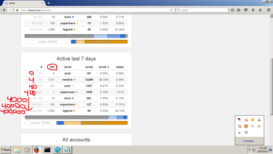273x154 pixels.
Task: Click the second speaker with red badge tray icon
Action: [259, 120]
